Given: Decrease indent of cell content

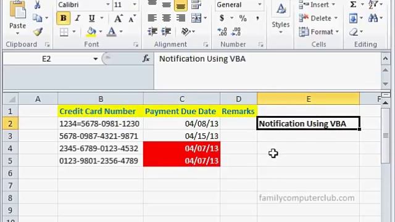Looking at the screenshot, I should click(152, 31).
